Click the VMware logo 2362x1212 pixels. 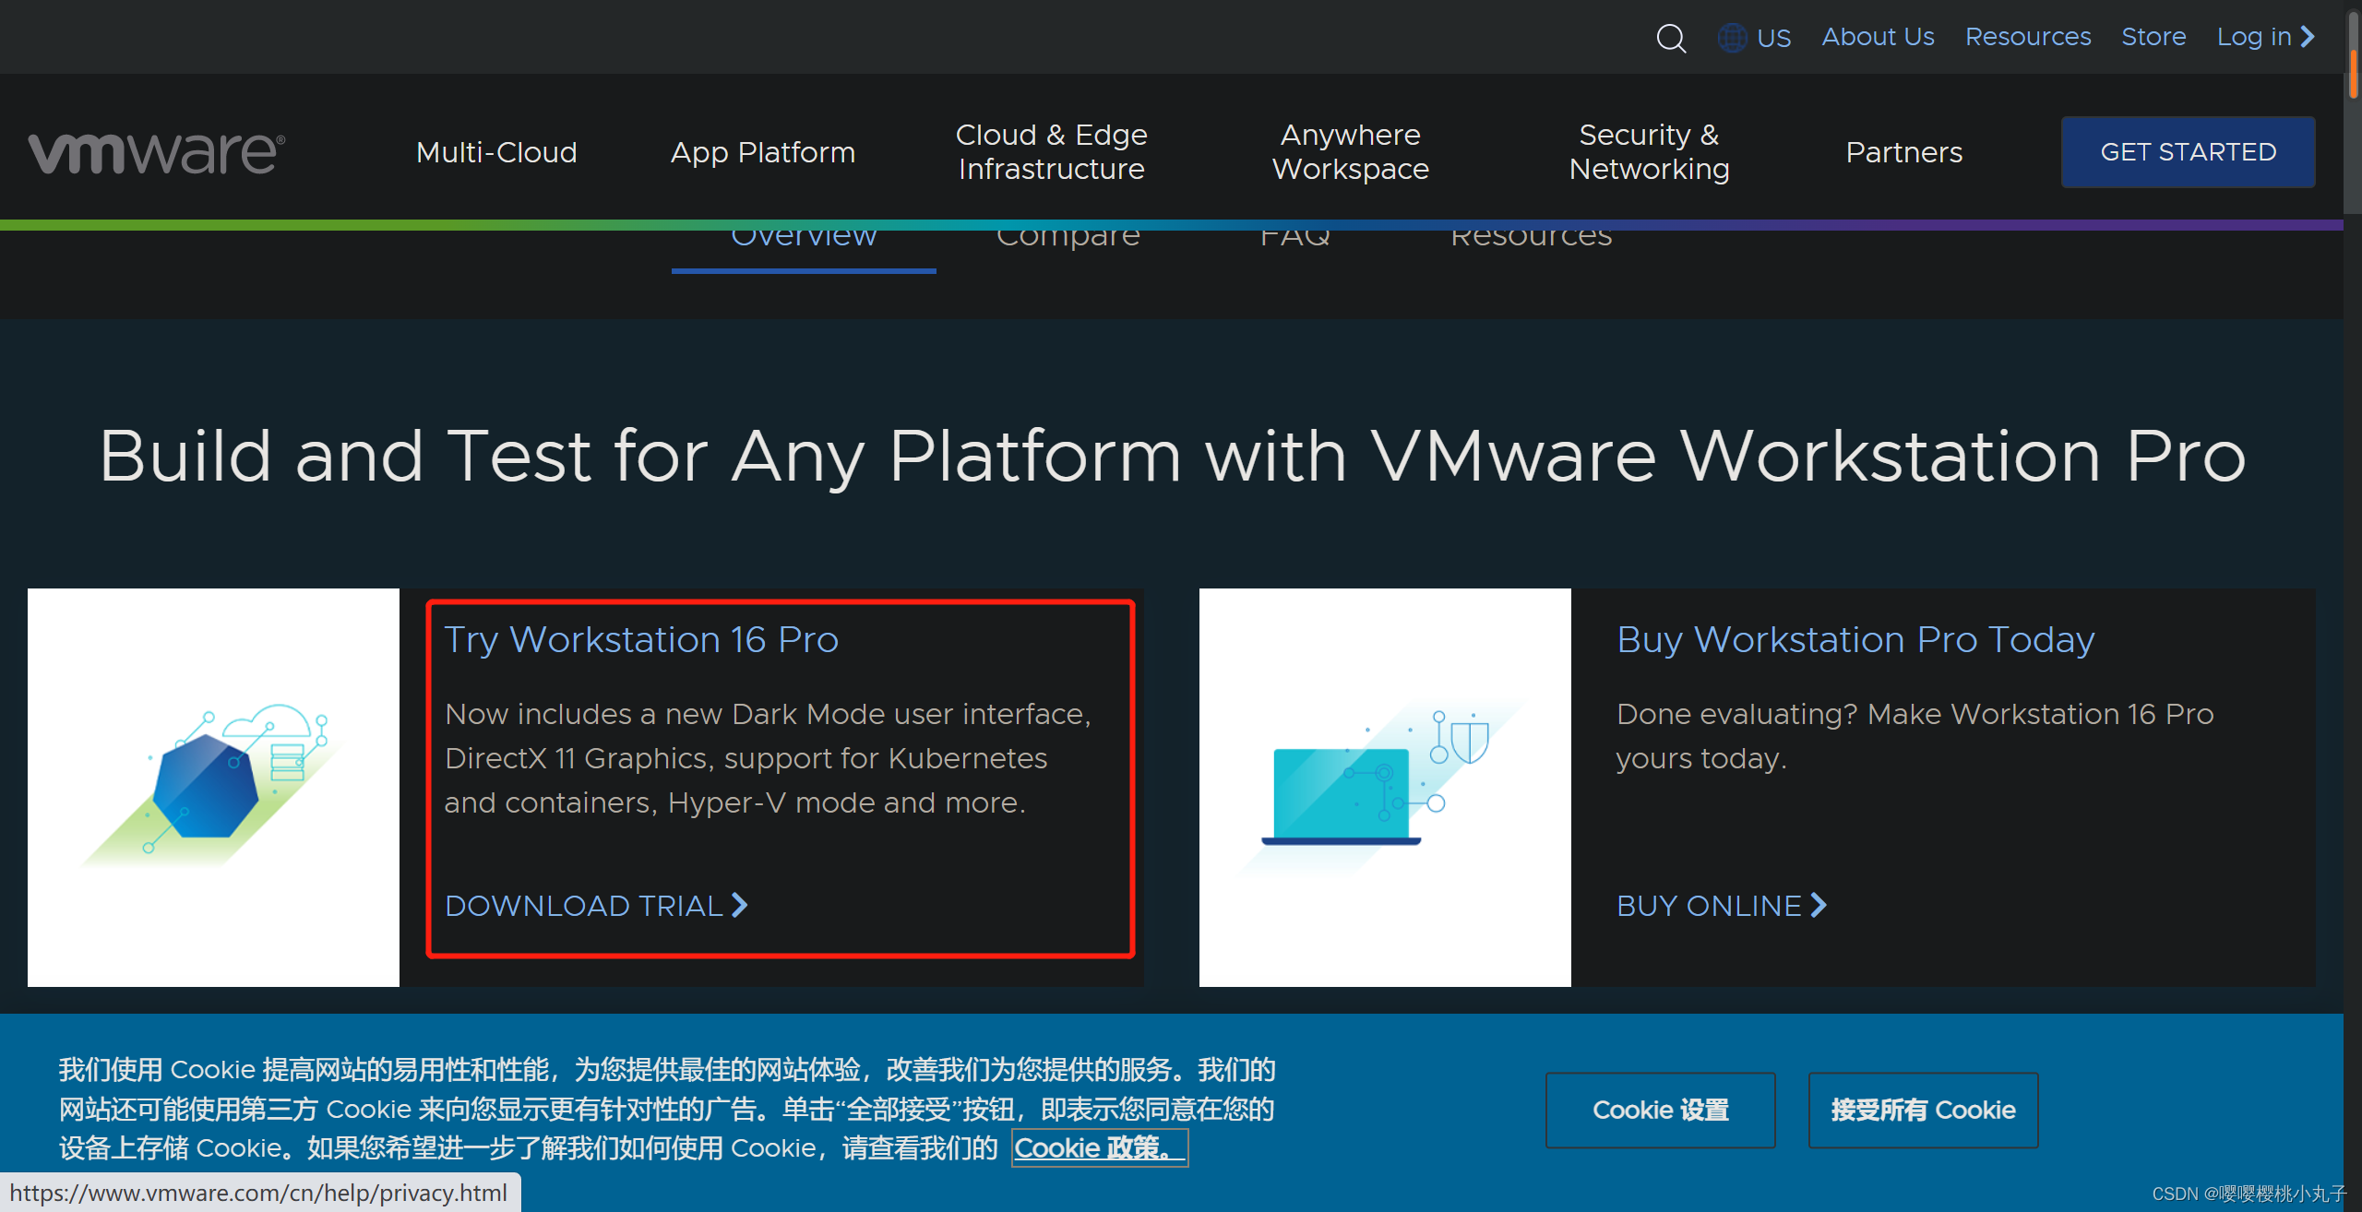(157, 153)
